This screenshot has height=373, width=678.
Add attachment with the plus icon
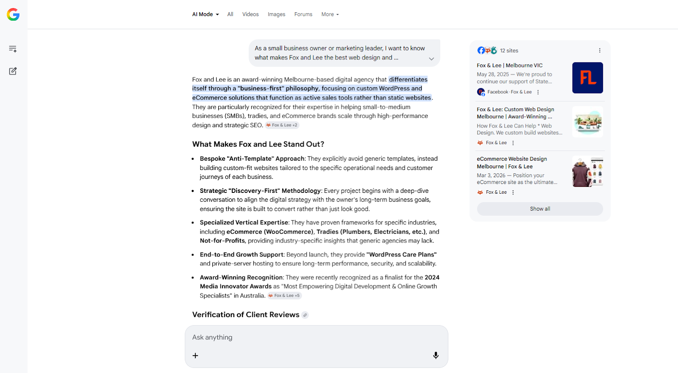click(195, 356)
